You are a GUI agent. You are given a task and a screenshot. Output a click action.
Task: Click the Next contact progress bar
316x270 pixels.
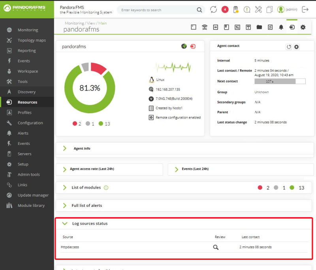click(280, 81)
